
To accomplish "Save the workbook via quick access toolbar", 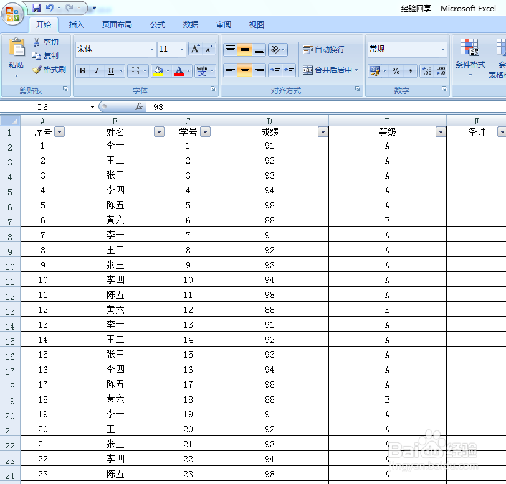I will [36, 7].
